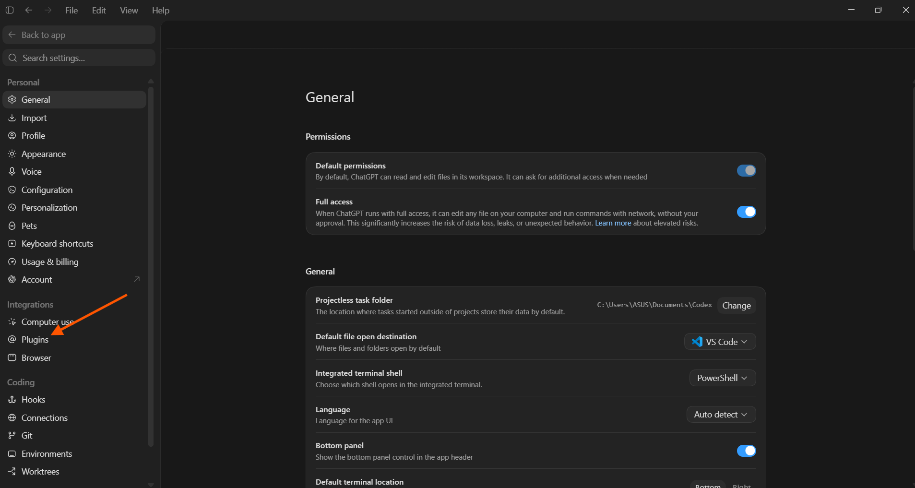
Task: Open the Worktrees icon
Action: [12, 472]
